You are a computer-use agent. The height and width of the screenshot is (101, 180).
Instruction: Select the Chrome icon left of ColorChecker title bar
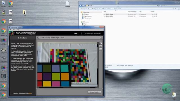(x=4, y=31)
